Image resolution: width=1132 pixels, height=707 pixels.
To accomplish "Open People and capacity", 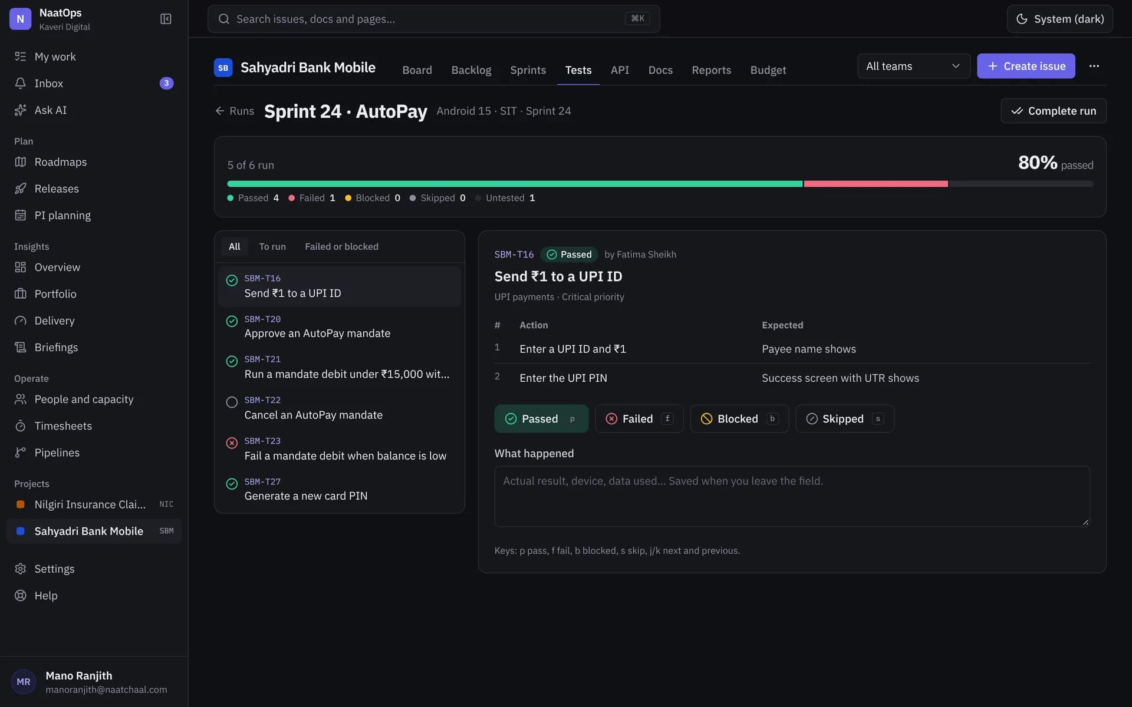I will click(94, 399).
